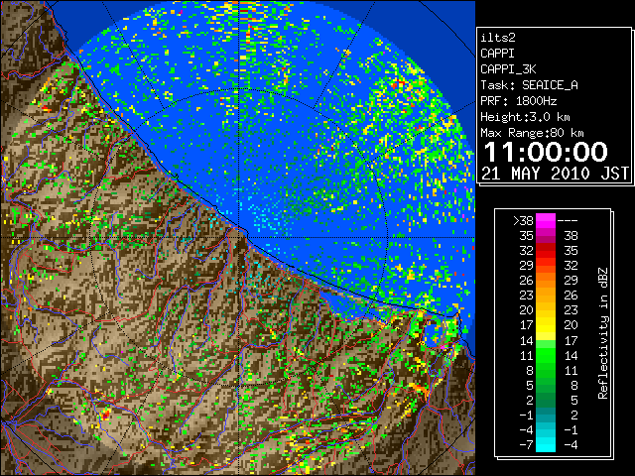Click the Height:3.0 km text
Screen dimensions: 635x476
pos(525,117)
